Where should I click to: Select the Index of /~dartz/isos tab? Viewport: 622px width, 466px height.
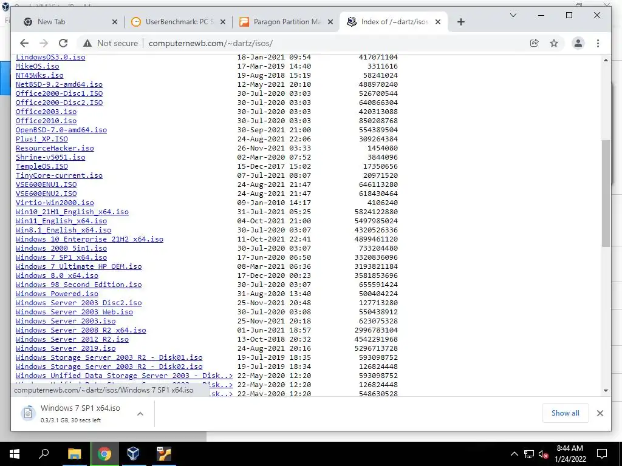point(393,22)
